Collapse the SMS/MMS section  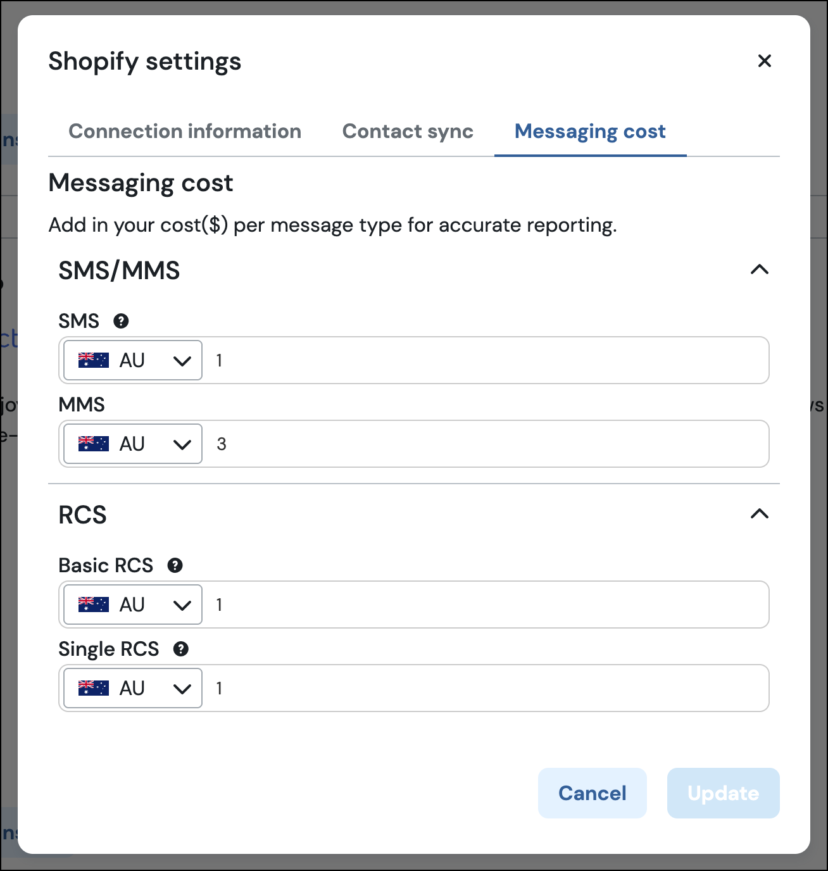[759, 270]
